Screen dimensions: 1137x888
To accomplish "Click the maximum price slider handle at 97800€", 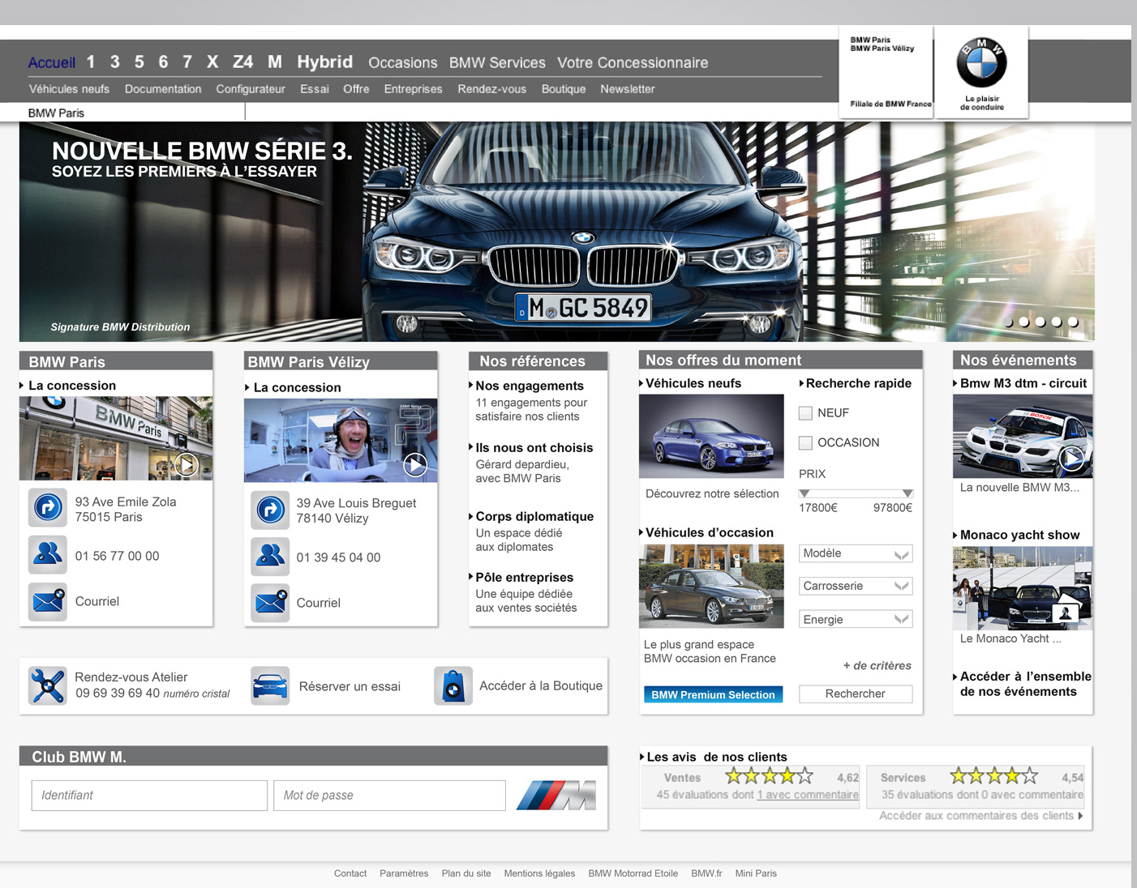I will click(907, 493).
